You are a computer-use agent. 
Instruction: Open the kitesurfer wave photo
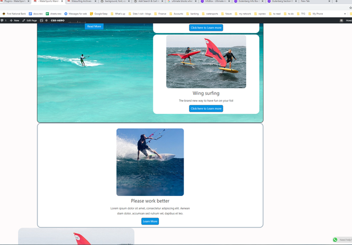[150, 162]
